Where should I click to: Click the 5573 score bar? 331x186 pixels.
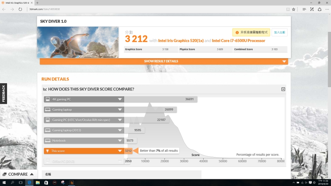[130, 141]
